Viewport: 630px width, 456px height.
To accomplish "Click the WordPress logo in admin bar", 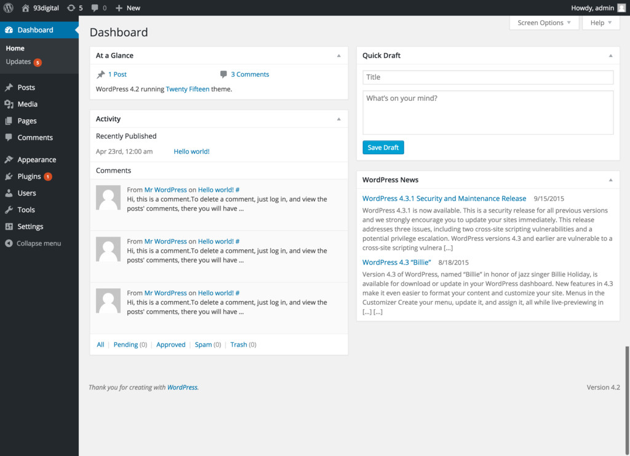I will tap(9, 8).
